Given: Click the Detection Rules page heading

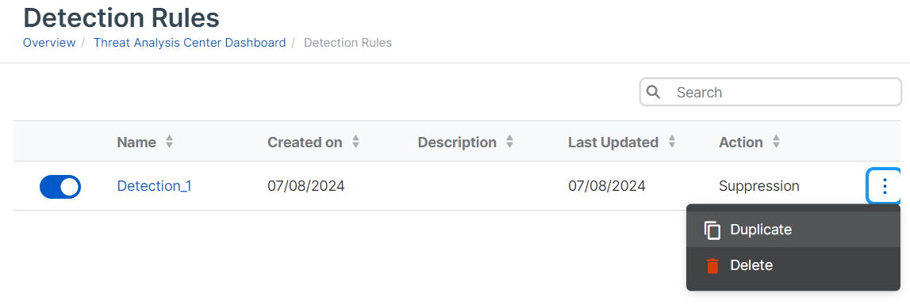Looking at the screenshot, I should tap(121, 18).
